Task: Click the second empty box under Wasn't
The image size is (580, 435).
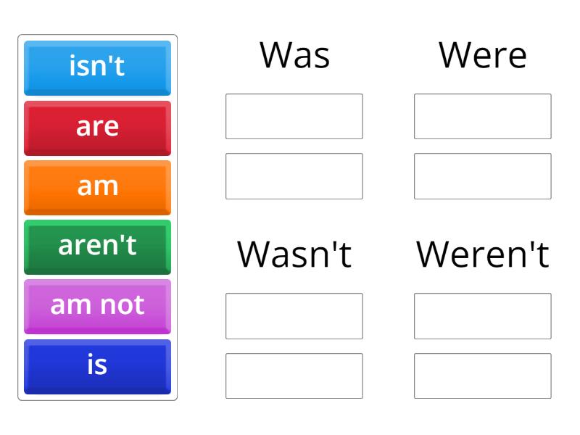Action: point(294,373)
